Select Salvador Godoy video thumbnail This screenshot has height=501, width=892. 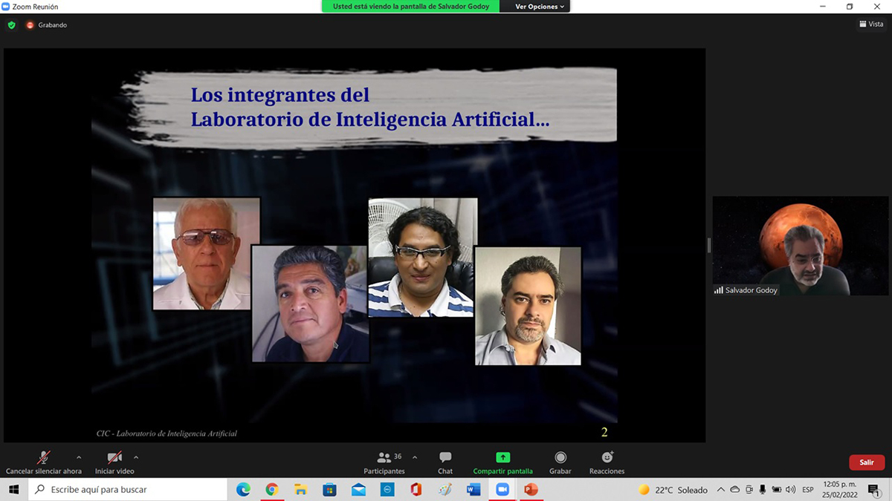coord(801,246)
